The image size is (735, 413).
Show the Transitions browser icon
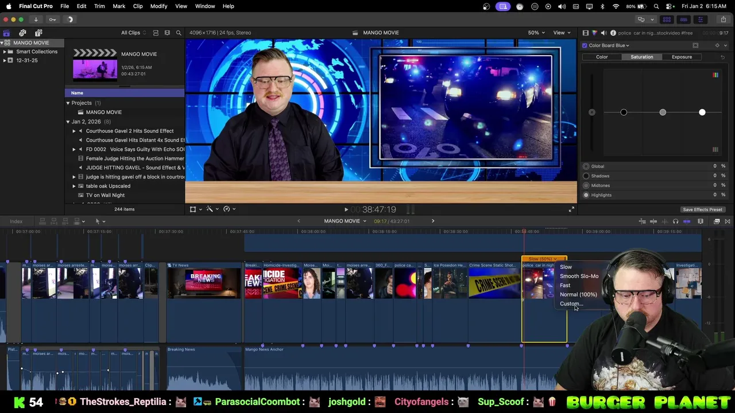click(728, 221)
